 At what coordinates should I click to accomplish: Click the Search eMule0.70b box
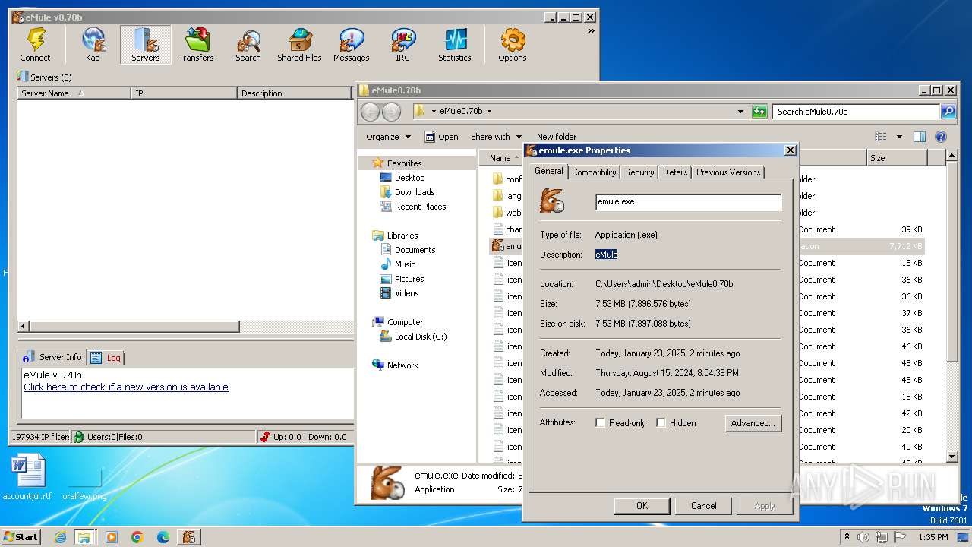(857, 112)
